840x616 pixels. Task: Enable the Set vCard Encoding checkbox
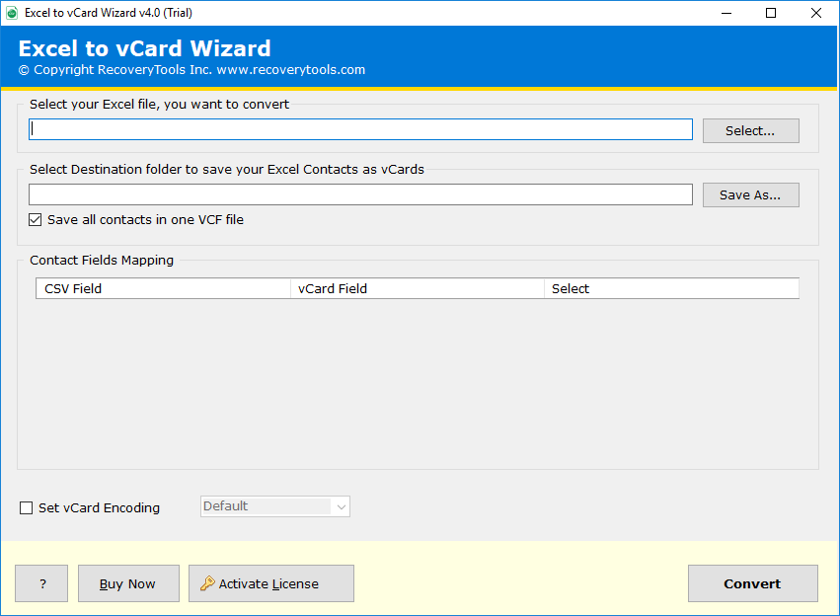coord(26,507)
